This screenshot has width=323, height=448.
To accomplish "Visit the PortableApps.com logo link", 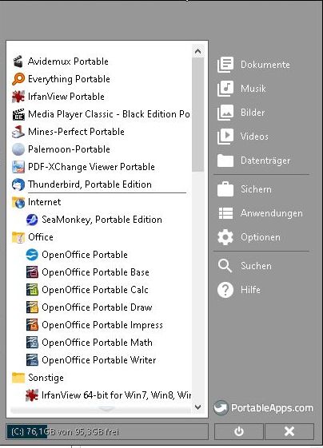I will pos(264,408).
